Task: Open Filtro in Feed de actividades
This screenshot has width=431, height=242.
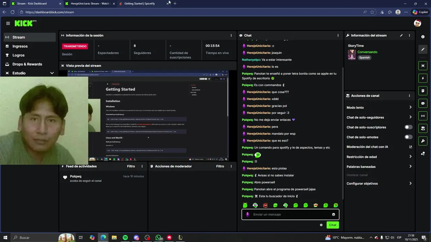Action: [x=131, y=166]
